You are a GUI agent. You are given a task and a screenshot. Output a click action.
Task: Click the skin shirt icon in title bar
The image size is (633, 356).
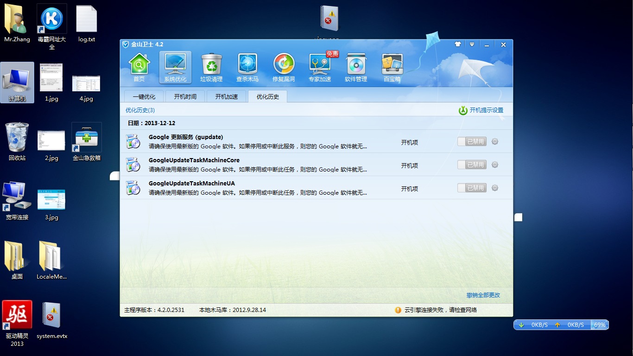pyautogui.click(x=458, y=44)
